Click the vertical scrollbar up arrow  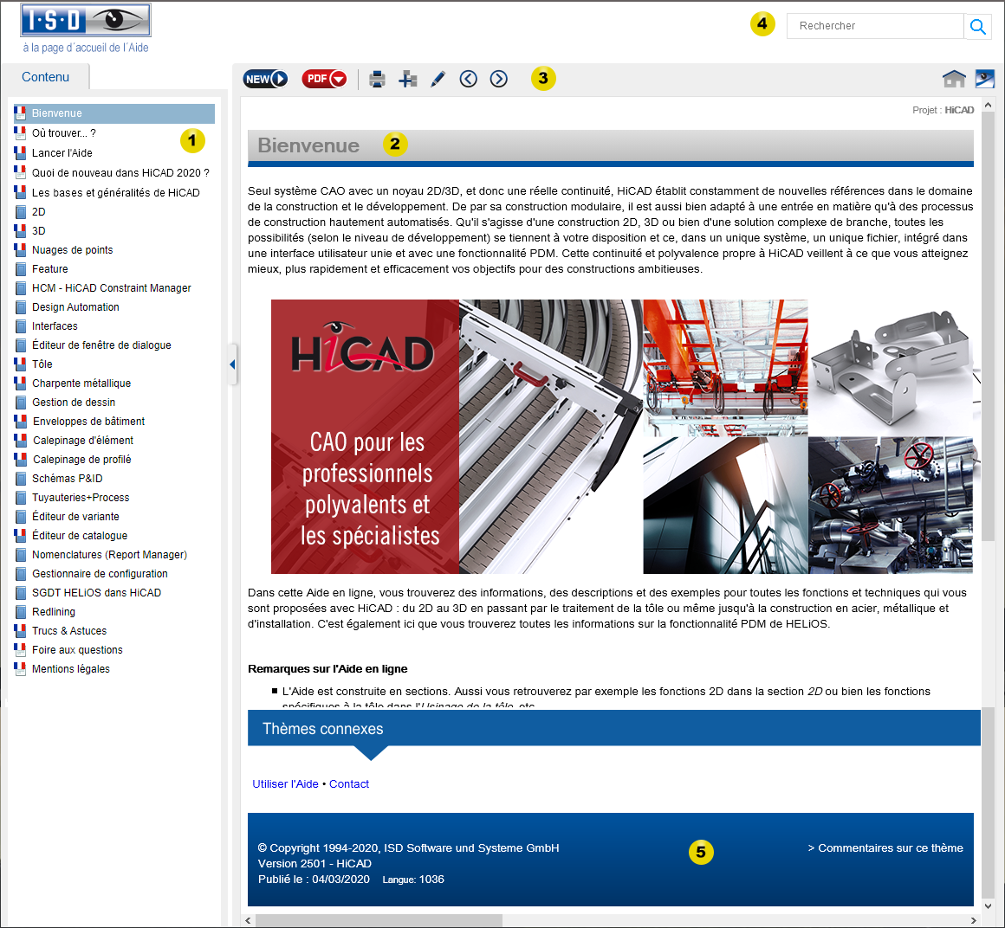[x=988, y=105]
